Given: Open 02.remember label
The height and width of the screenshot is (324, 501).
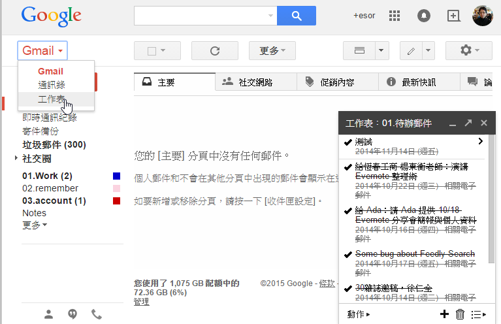Looking at the screenshot, I should 50,188.
